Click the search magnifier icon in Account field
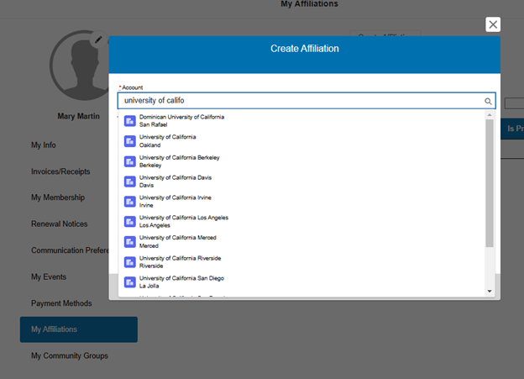Image resolution: width=524 pixels, height=379 pixels. (x=488, y=101)
